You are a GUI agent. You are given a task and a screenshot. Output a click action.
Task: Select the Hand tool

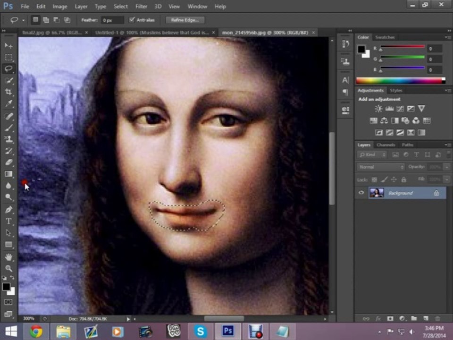(x=8, y=257)
